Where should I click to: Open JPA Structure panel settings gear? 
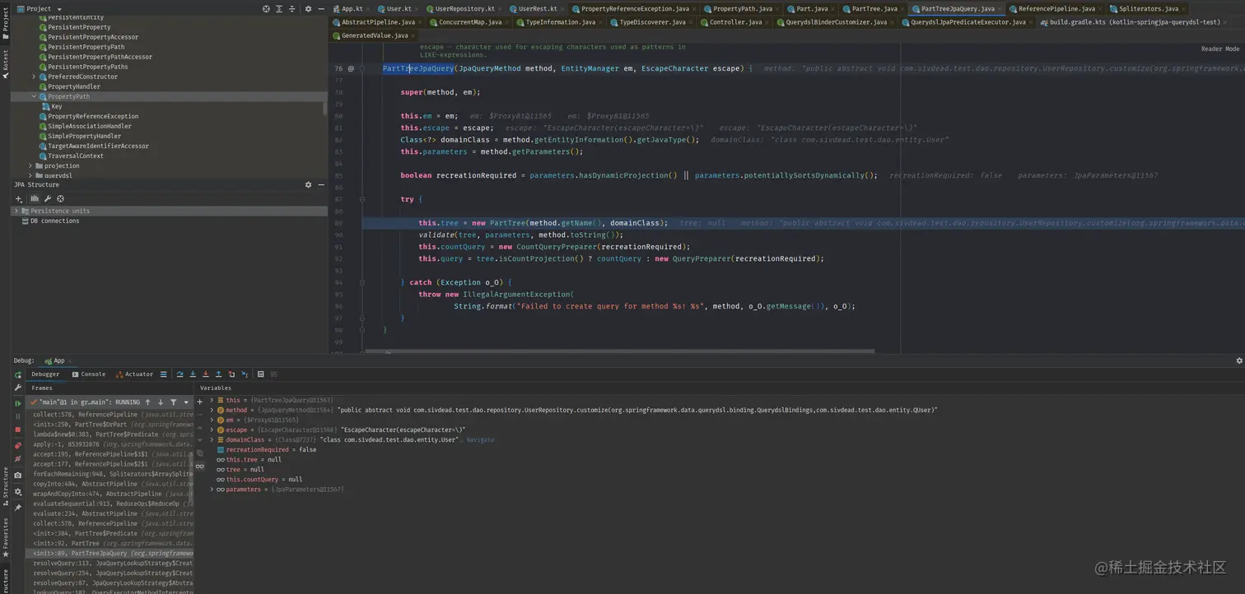[x=308, y=185]
